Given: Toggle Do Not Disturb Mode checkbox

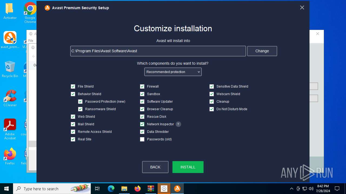Looking at the screenshot, I should tap(212, 109).
